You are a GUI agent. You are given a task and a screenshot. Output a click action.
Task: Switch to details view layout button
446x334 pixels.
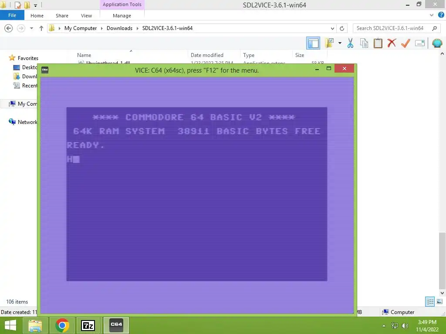(430, 301)
